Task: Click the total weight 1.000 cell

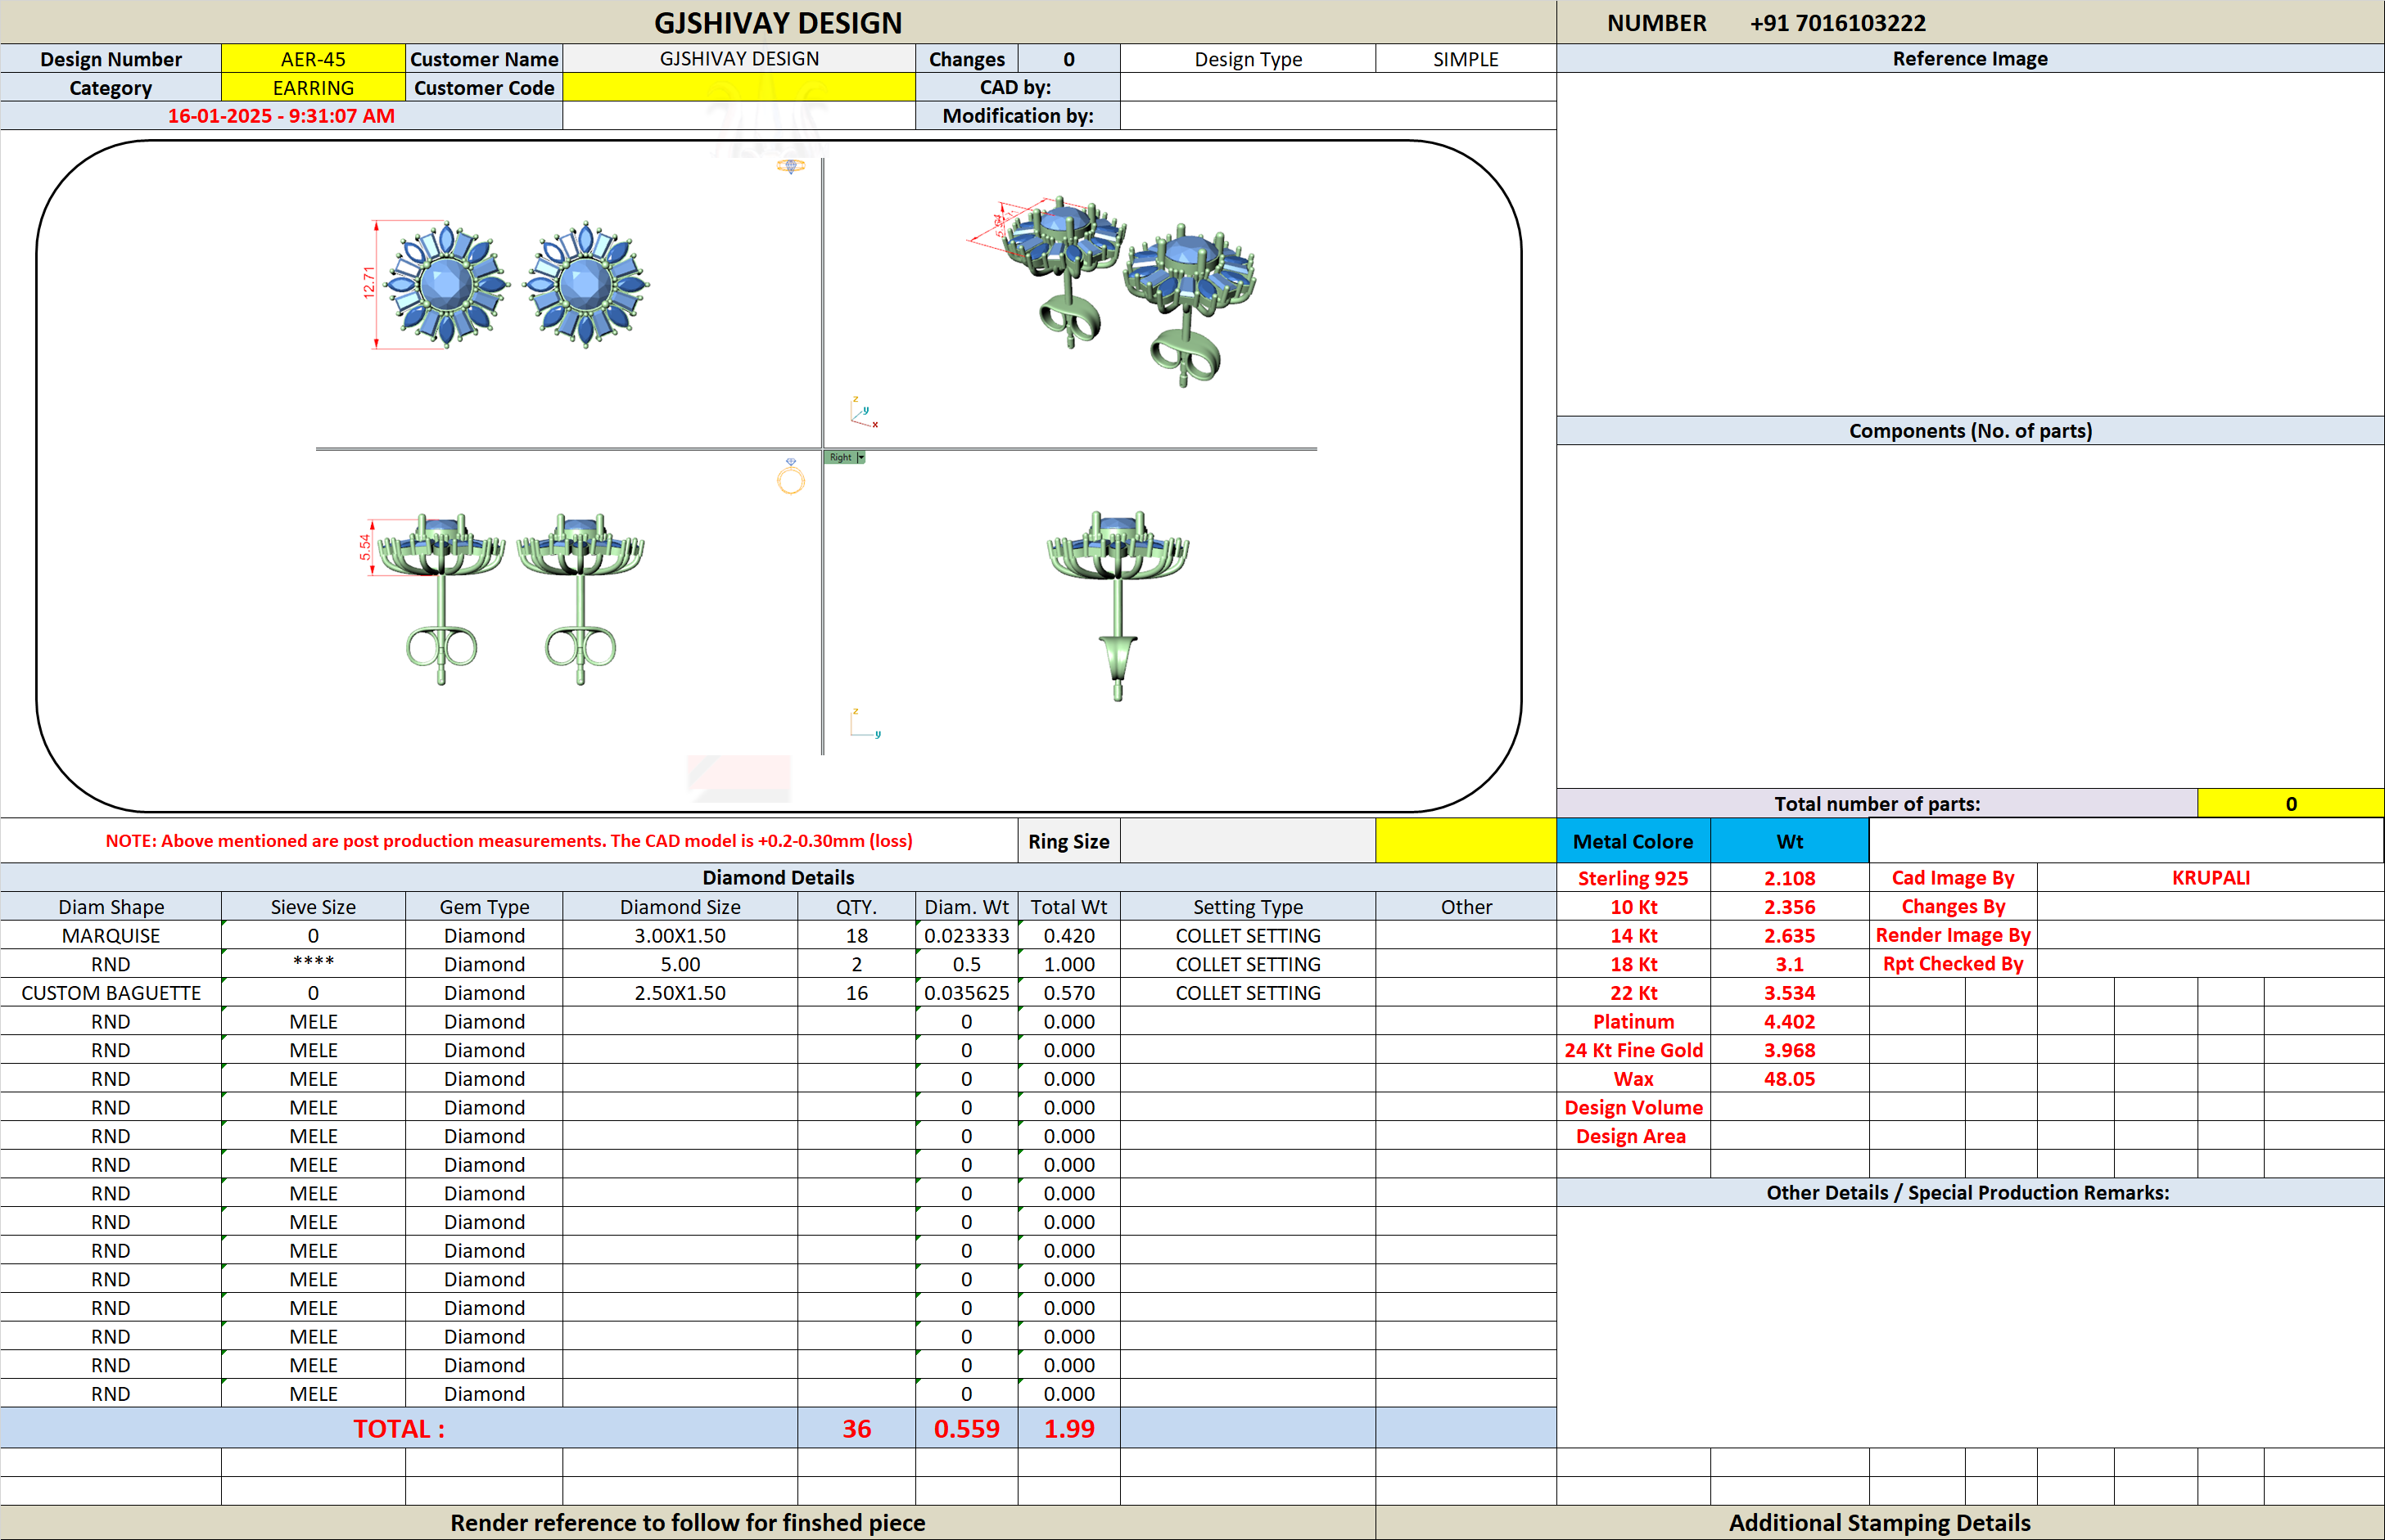Action: point(1068,964)
